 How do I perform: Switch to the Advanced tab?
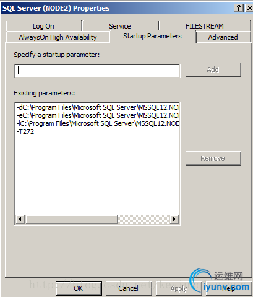[223, 37]
